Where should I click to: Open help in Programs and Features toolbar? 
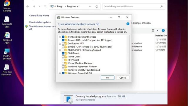click(163, 30)
